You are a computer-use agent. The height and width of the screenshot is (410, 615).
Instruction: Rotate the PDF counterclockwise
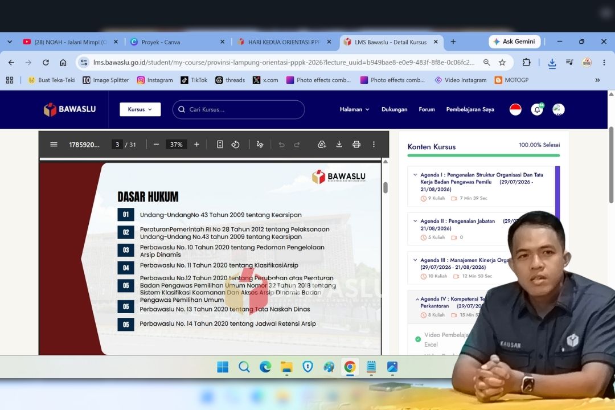235,145
